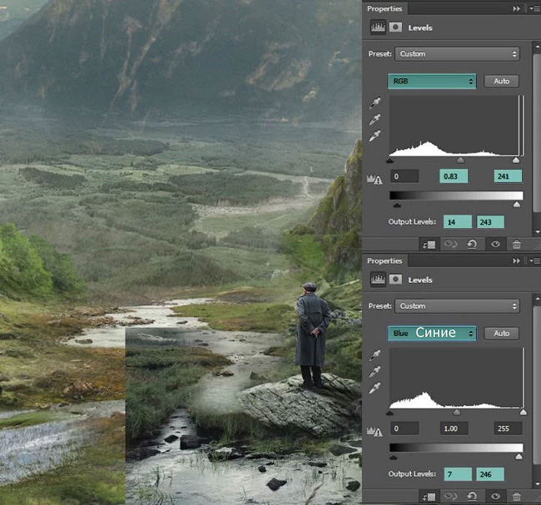Click histogram warning icon in upper Levels panel
This screenshot has height=505, width=541.
click(x=375, y=180)
